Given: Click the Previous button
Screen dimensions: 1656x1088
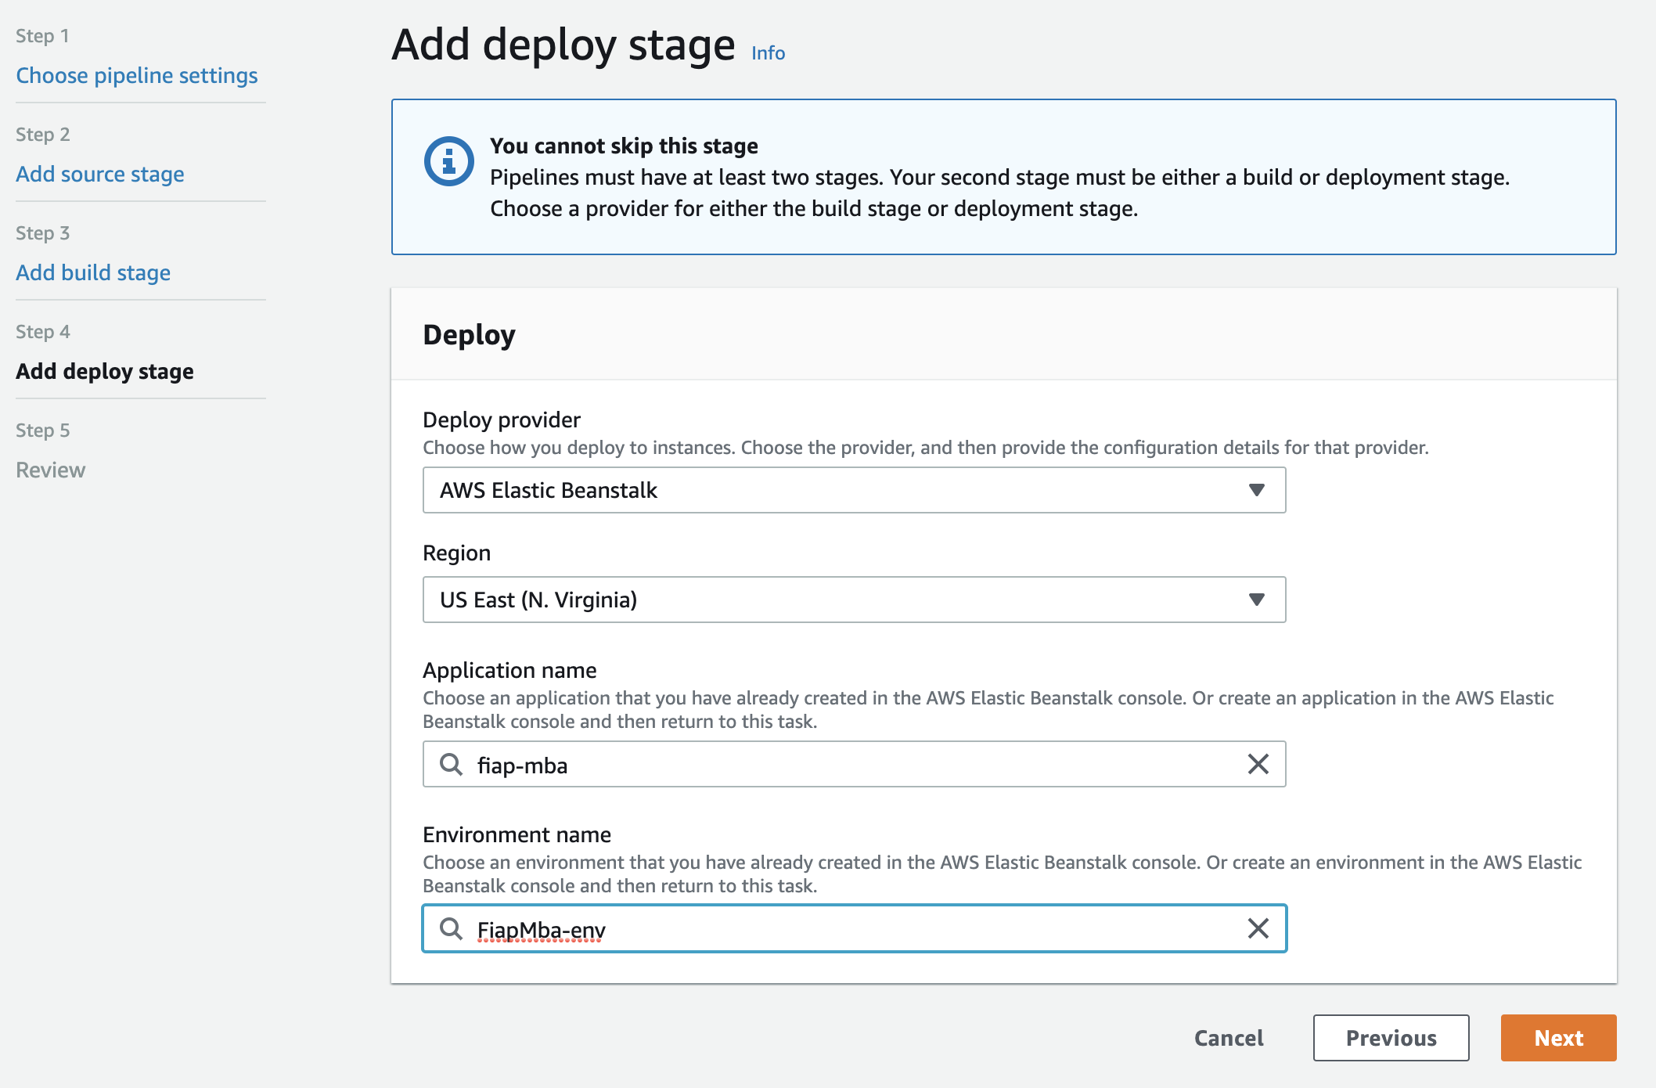Looking at the screenshot, I should (1391, 1038).
